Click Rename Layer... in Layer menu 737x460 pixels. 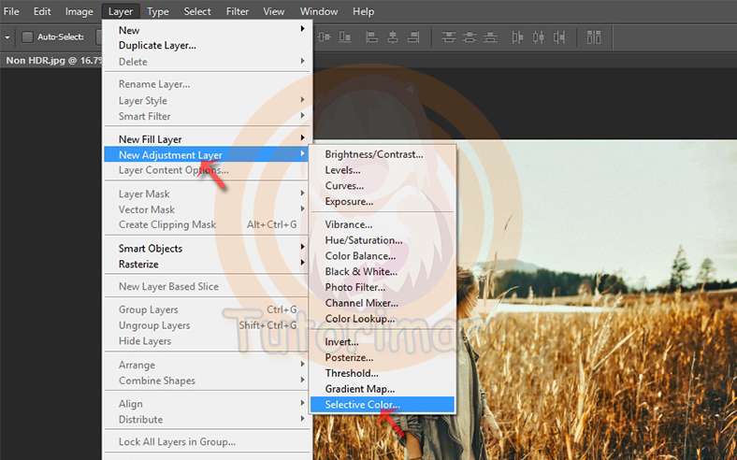206,84
